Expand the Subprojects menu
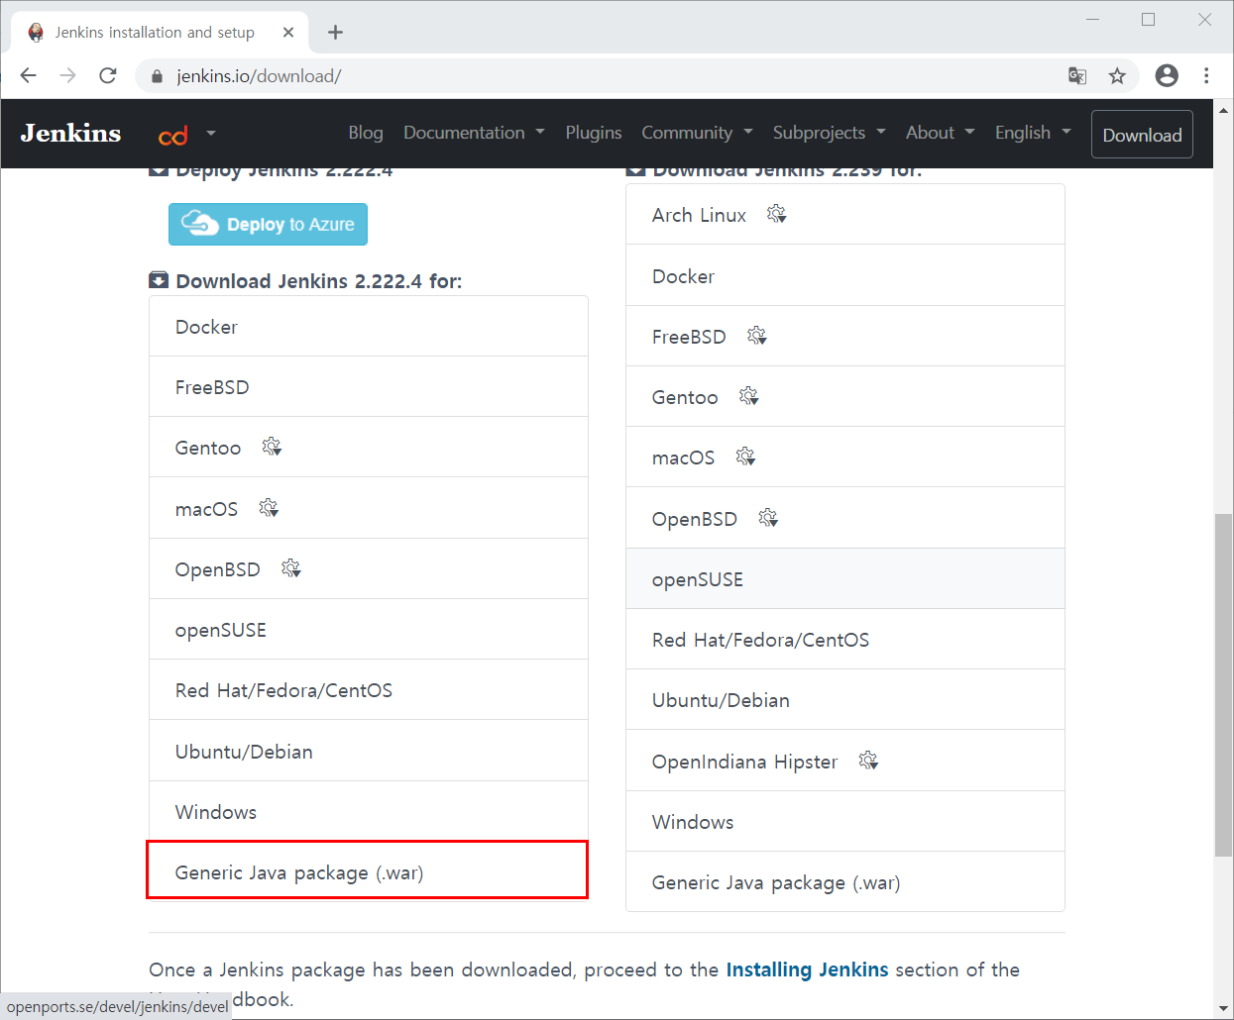1234x1020 pixels. click(829, 133)
